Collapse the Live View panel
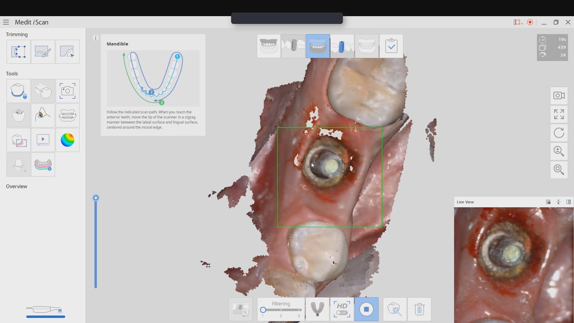Viewport: 574px width, 323px height. (558, 202)
